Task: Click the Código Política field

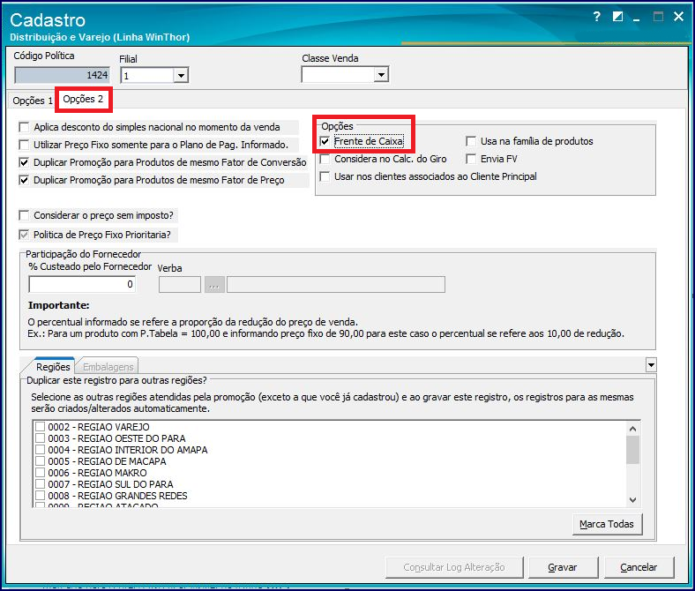Action: [x=62, y=75]
